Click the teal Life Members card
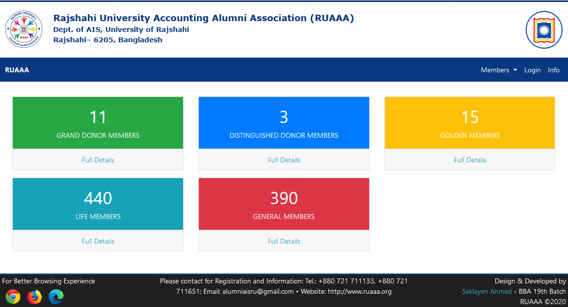568x307 pixels. [98, 204]
